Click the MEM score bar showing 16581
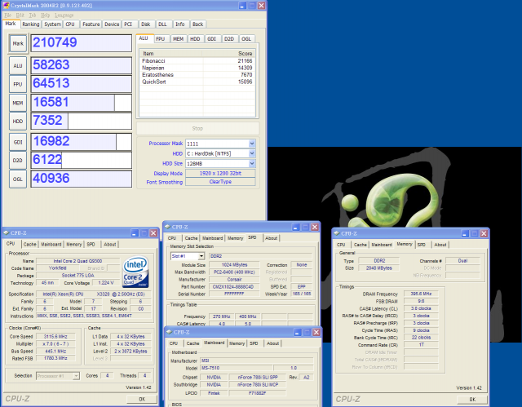522x407 pixels. (x=82, y=103)
